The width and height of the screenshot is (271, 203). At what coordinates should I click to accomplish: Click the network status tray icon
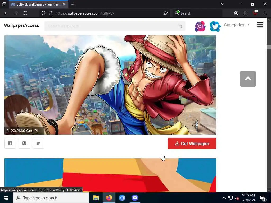point(231,198)
